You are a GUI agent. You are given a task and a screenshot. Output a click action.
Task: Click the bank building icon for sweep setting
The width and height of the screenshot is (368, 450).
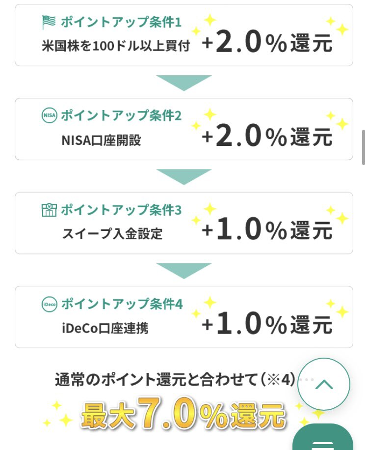(49, 210)
